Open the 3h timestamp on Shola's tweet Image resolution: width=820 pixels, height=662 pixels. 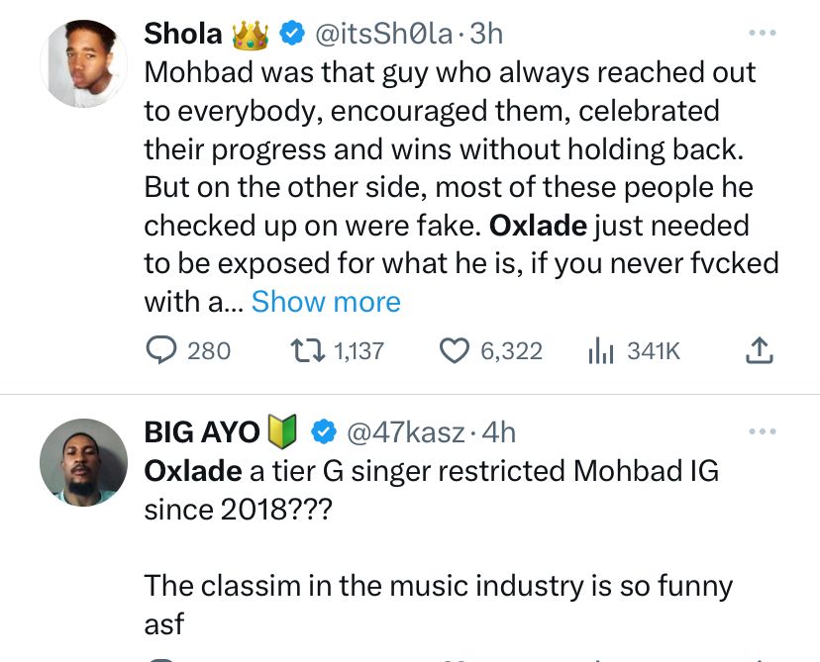tap(486, 34)
